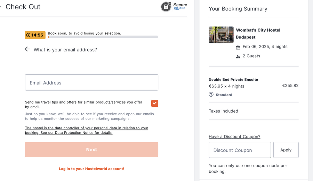The height and width of the screenshot is (181, 313).
Task: Click the question mark icon beside Standard
Action: tap(211, 94)
